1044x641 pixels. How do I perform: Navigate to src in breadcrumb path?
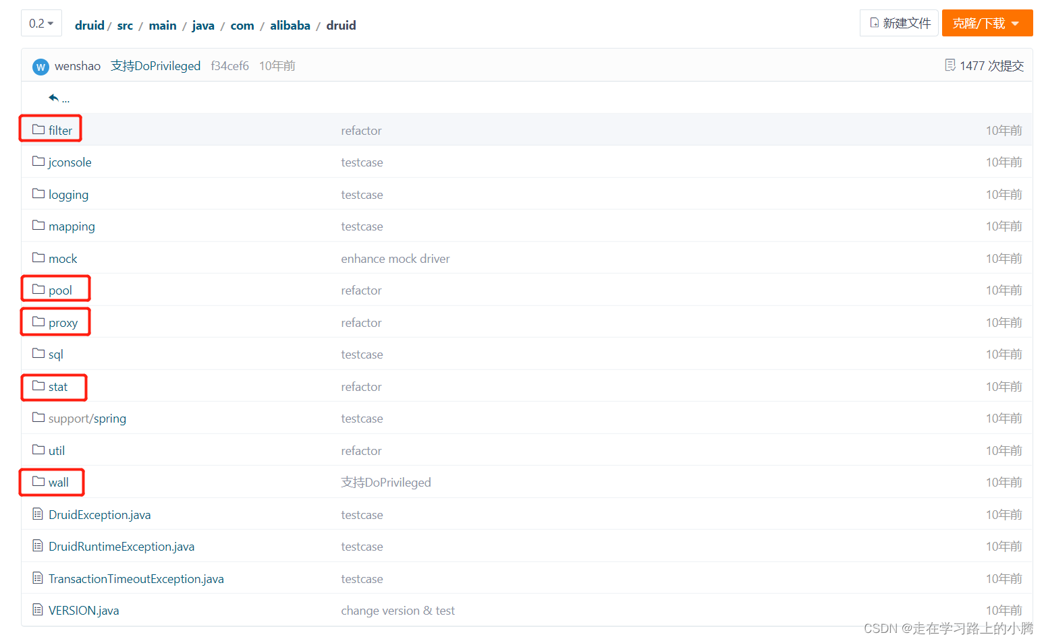[125, 26]
